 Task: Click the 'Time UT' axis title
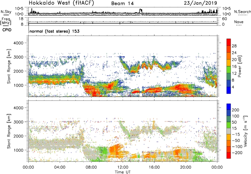click(123, 172)
